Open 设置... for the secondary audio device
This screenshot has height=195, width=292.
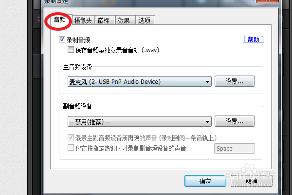235,121
